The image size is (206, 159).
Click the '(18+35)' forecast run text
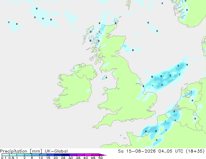(195, 151)
